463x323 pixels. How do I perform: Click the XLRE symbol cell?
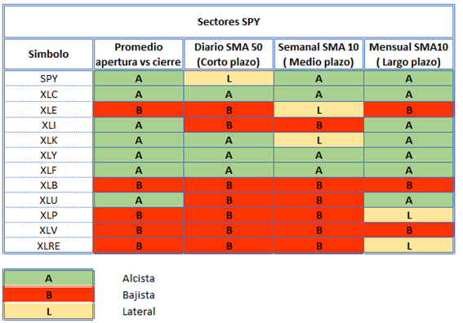49,246
